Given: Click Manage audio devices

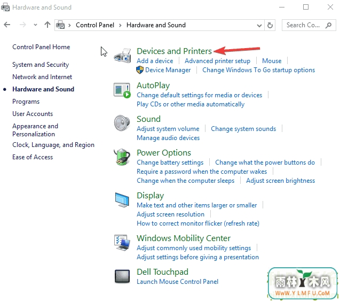Looking at the screenshot, I should 168,138.
